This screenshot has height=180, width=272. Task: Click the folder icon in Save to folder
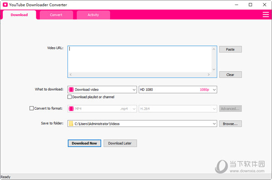(x=71, y=124)
